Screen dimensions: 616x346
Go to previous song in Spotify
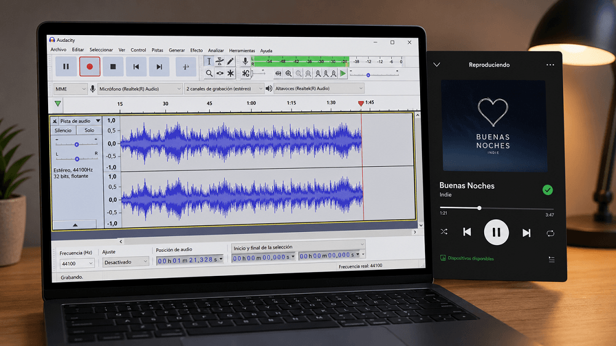click(467, 232)
